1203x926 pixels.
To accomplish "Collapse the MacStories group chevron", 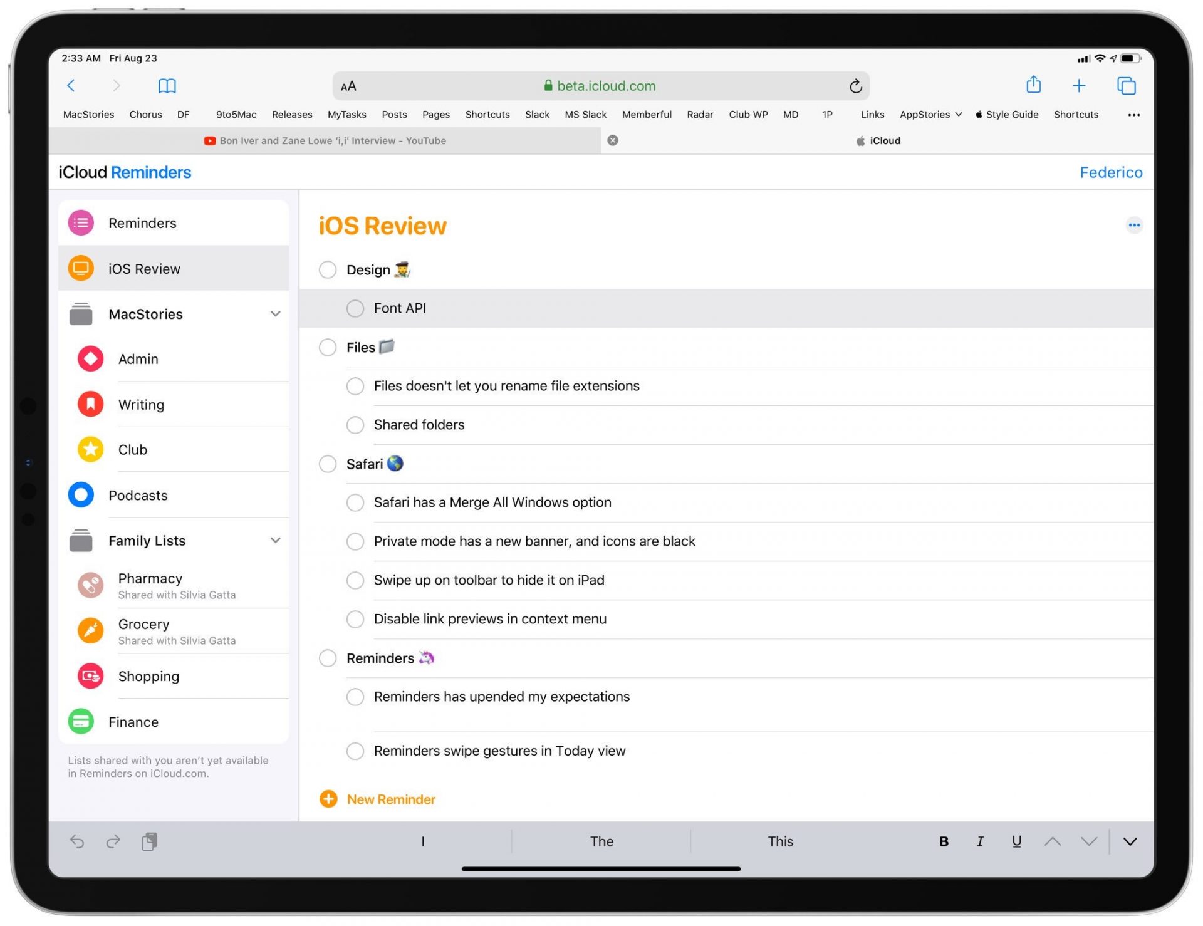I will point(275,314).
